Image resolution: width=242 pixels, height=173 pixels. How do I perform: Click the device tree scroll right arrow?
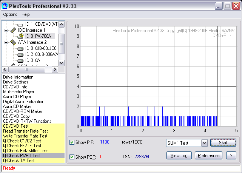[55, 70]
